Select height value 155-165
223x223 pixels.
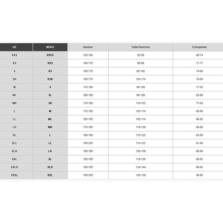[88, 55]
